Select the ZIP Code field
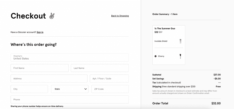The height and width of the screenshot is (109, 234). pos(110,89)
